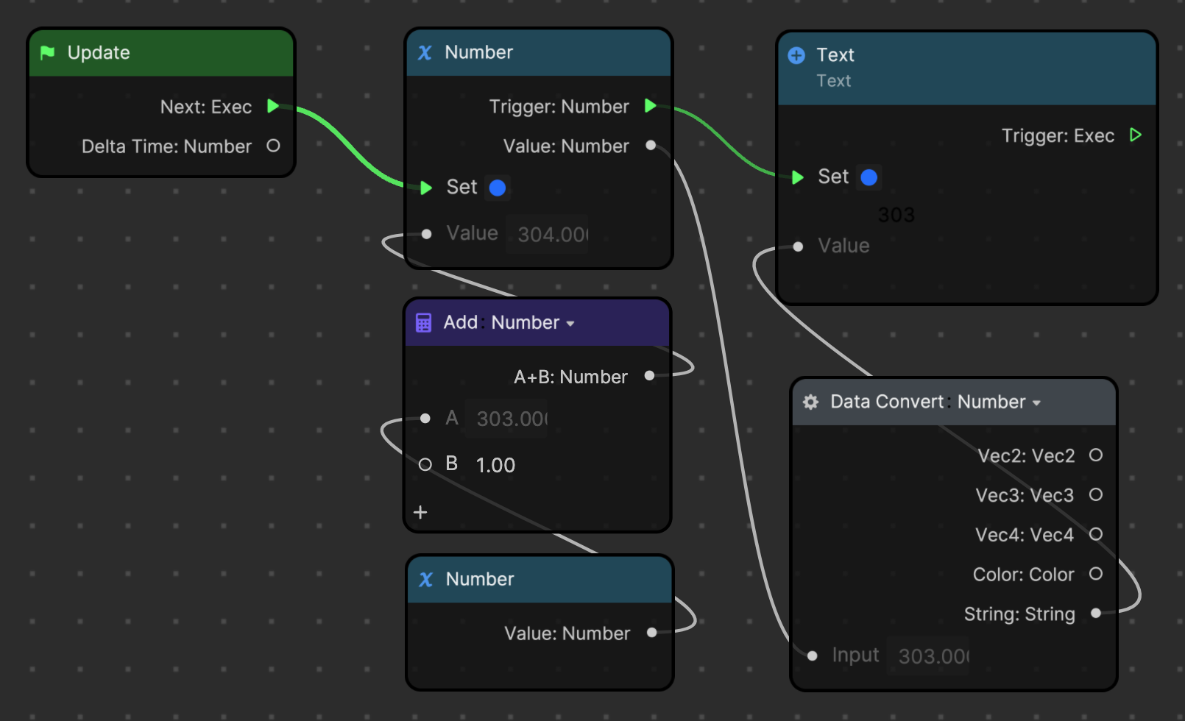Click the X variable icon on bottom Number node
This screenshot has height=721, width=1185.
click(x=425, y=580)
